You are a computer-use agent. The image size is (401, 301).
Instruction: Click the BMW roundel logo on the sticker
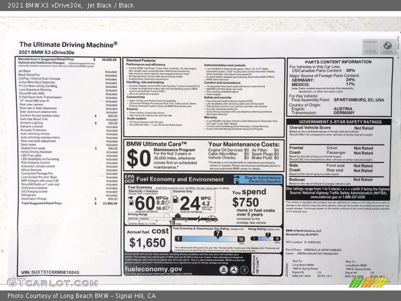click(x=387, y=46)
